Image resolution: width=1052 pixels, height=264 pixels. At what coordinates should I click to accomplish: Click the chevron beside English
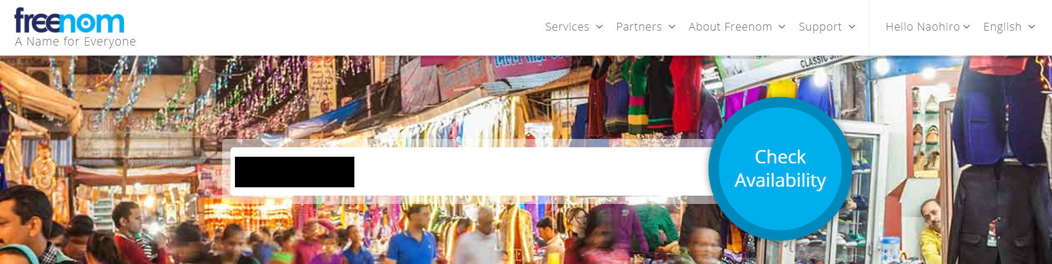coord(1032,27)
